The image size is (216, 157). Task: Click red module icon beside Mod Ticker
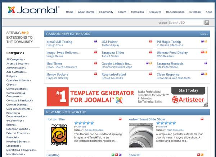[95, 63]
